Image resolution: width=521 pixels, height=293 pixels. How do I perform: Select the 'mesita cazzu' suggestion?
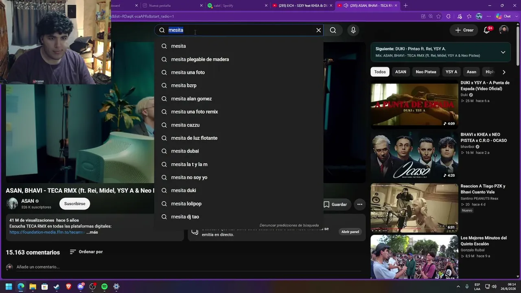coord(239,125)
